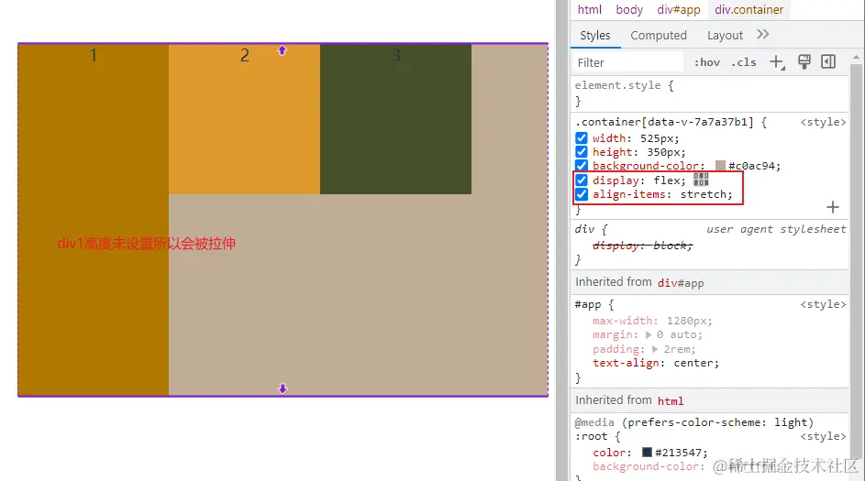The width and height of the screenshot is (865, 481).
Task: Click the @media prefers-color-scheme line
Action: tap(694, 422)
